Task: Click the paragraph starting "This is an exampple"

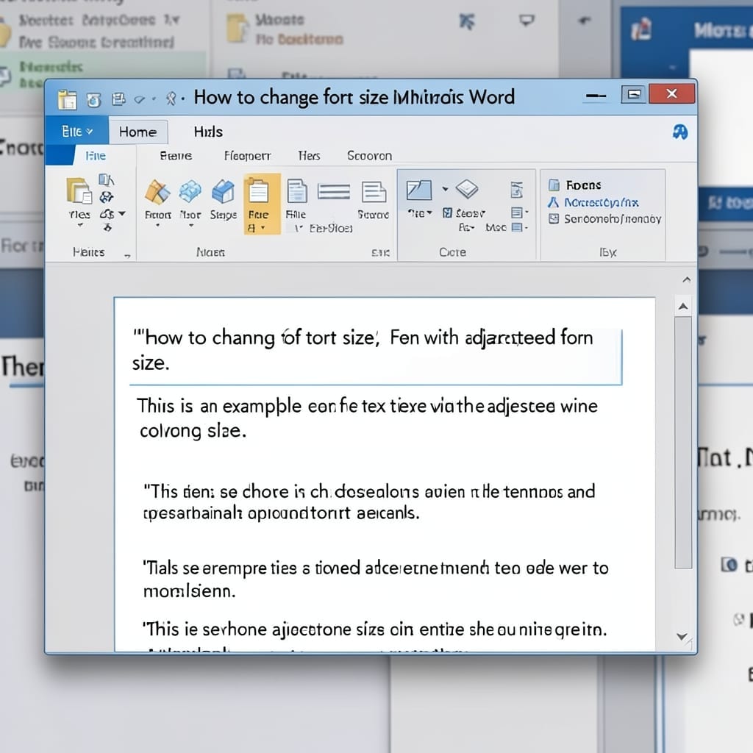Action: click(368, 418)
